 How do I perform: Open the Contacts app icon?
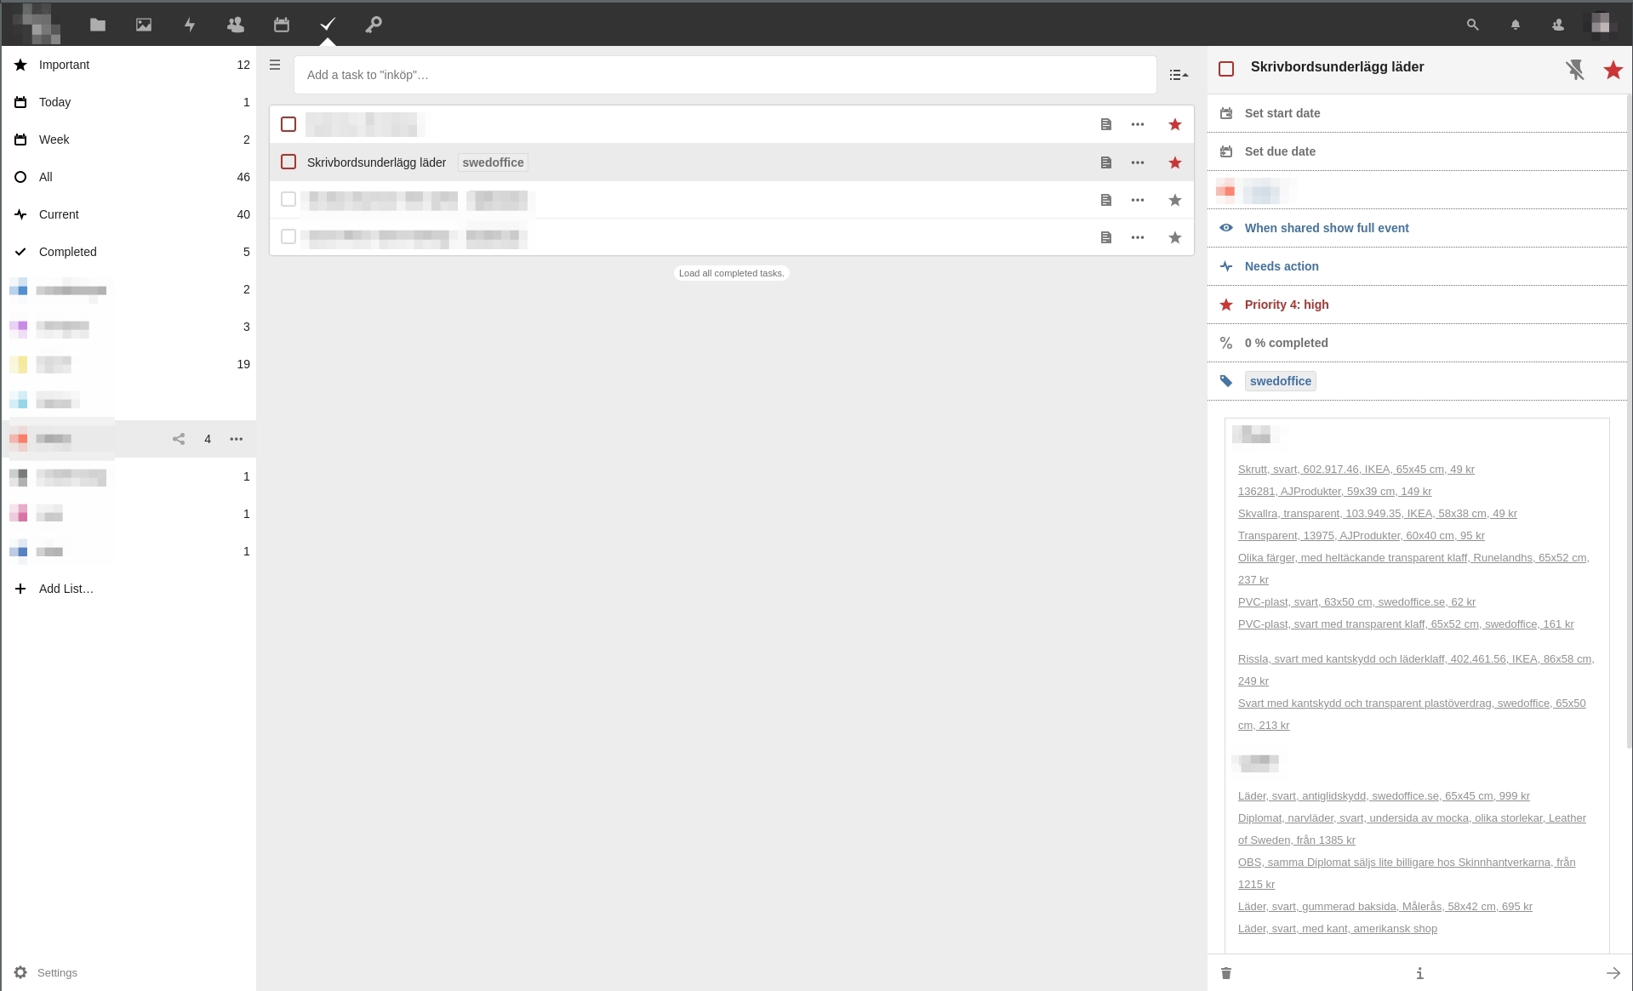(x=236, y=24)
